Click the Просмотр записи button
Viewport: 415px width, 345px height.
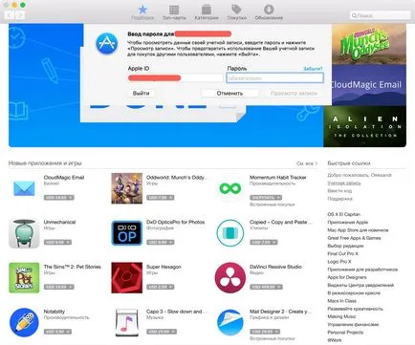[294, 93]
